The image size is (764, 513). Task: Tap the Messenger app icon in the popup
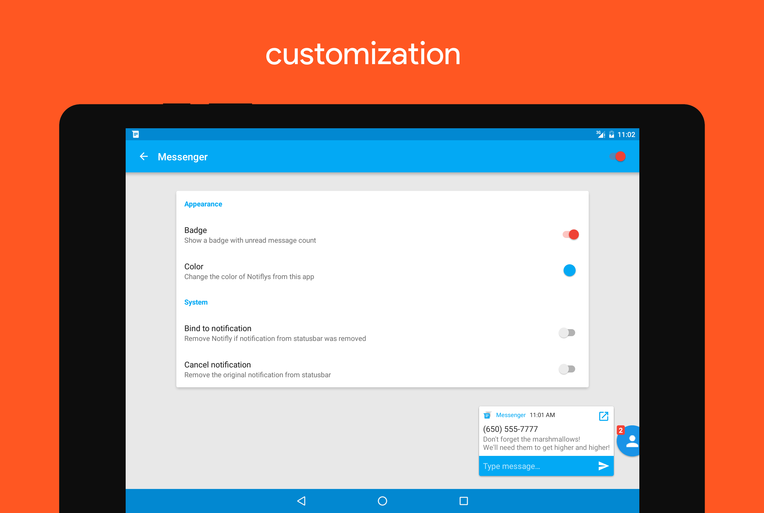click(487, 415)
